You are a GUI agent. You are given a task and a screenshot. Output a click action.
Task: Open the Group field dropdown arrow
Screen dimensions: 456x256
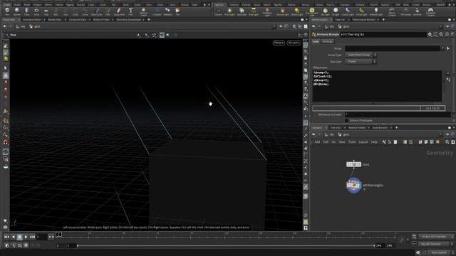pyautogui.click(x=442, y=48)
